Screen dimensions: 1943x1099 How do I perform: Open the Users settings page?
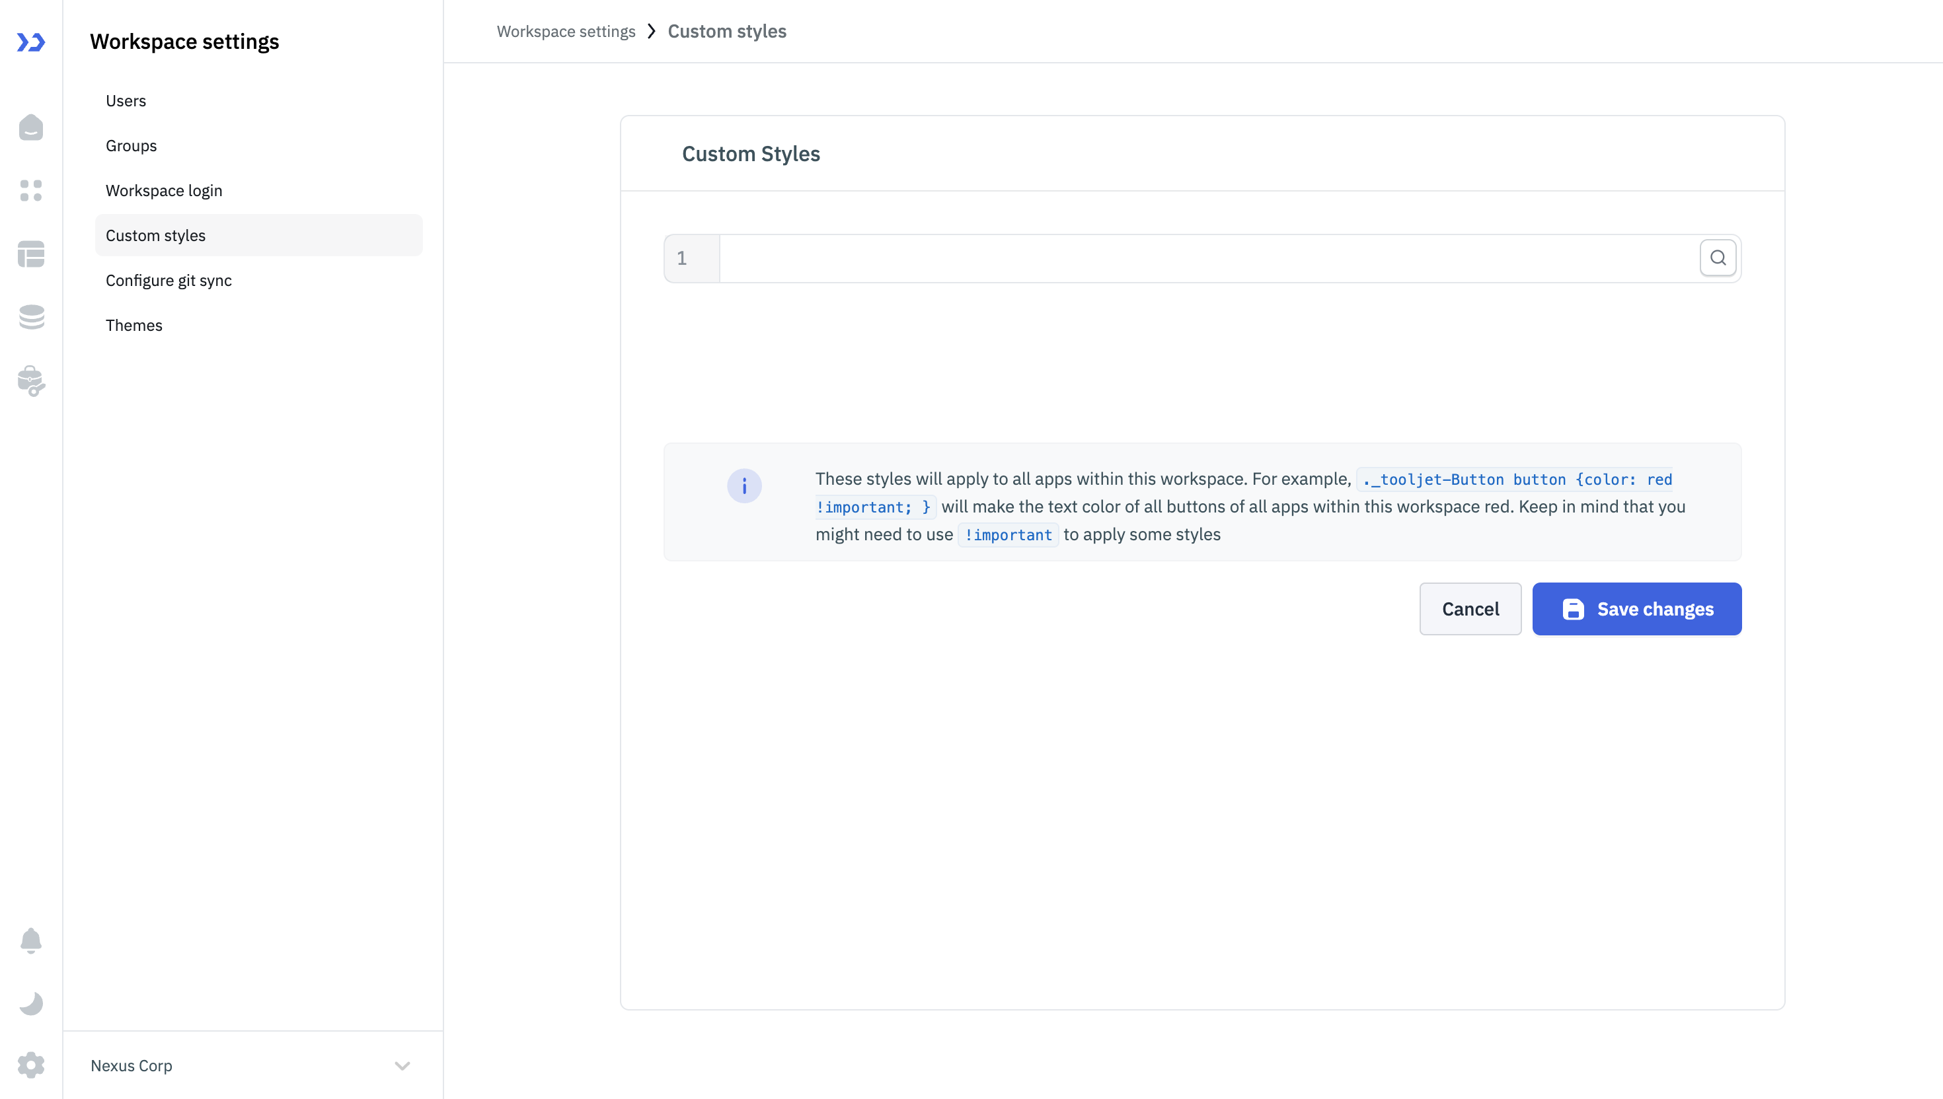pyautogui.click(x=259, y=100)
